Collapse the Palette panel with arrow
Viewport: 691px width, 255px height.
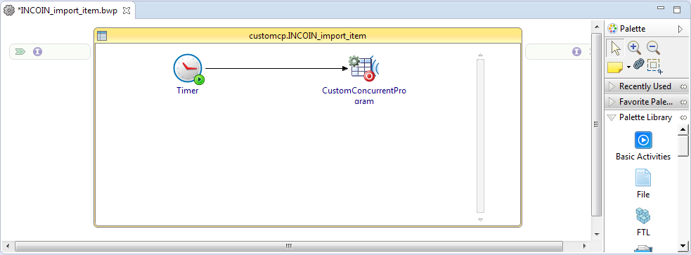pos(680,29)
